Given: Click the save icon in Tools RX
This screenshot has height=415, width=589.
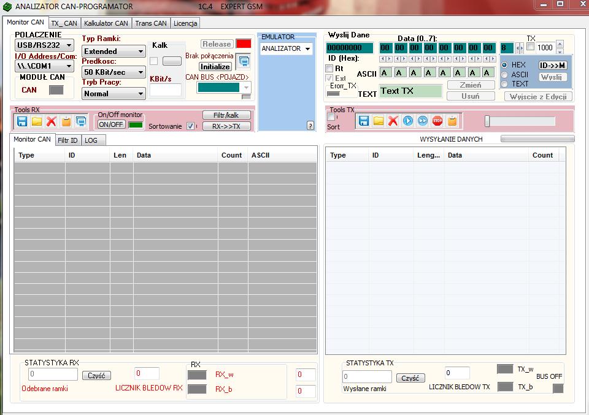Looking at the screenshot, I should (22, 121).
